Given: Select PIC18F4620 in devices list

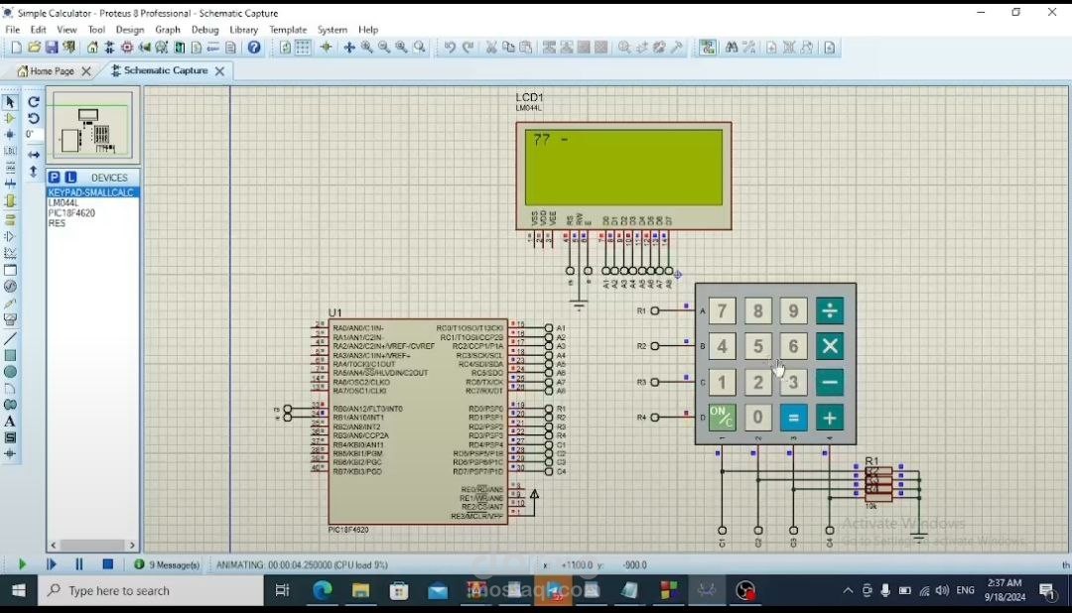Looking at the screenshot, I should click(71, 213).
